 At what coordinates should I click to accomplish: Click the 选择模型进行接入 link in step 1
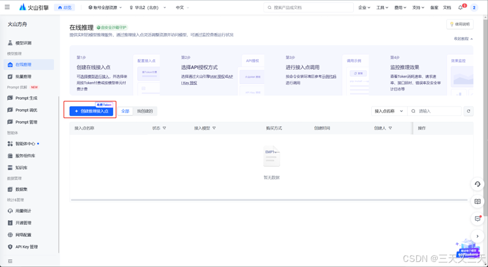(x=95, y=77)
